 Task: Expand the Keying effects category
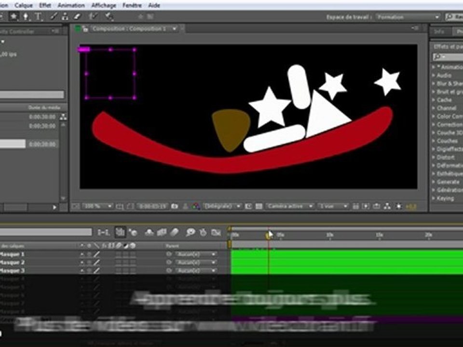pos(434,198)
